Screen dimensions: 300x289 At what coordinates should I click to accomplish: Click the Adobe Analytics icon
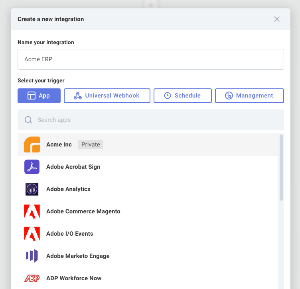click(x=32, y=189)
